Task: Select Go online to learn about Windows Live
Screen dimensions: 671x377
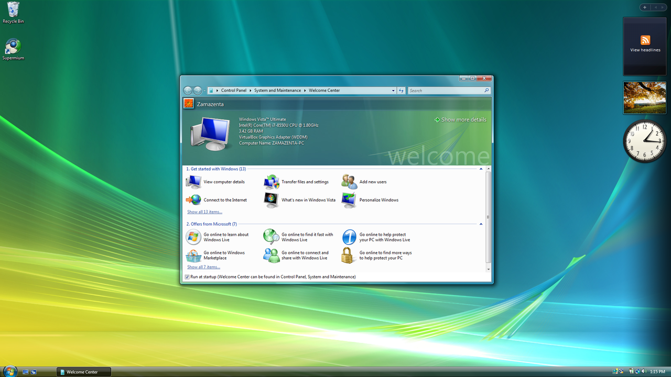Action: [x=218, y=237]
